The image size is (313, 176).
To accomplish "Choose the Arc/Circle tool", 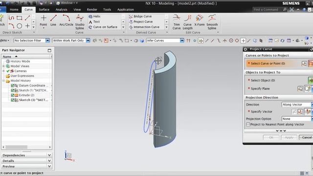I will coord(67,21).
